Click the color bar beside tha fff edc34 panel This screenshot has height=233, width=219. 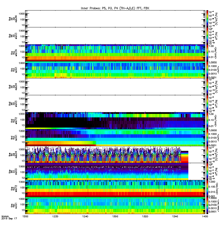pyautogui.click(x=207, y=19)
